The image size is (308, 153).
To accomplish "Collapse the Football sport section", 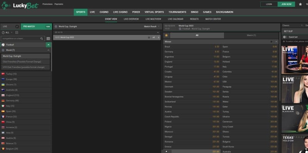I will click(49, 45).
